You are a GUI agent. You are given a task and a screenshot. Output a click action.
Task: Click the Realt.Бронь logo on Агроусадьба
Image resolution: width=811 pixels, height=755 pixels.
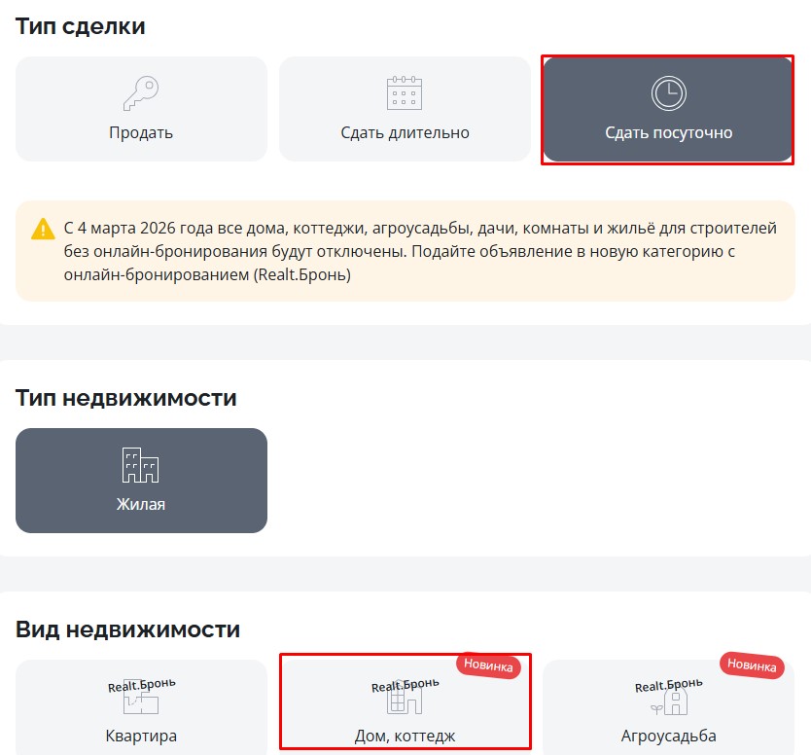(x=669, y=684)
